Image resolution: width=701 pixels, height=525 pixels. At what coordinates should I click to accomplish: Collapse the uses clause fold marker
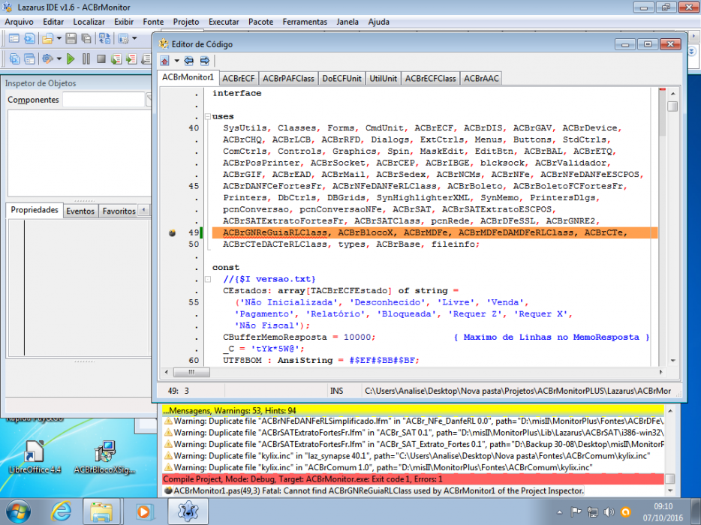click(208, 116)
